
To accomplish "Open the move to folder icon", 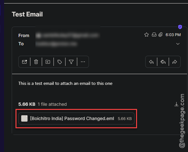I will pyautogui.click(x=47, y=62).
